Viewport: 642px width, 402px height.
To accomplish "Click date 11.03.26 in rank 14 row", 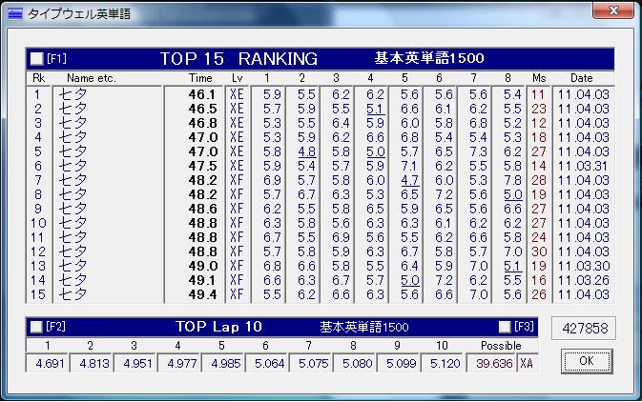I will (583, 280).
